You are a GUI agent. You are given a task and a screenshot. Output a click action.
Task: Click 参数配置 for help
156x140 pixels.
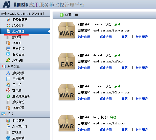(x=142, y=130)
